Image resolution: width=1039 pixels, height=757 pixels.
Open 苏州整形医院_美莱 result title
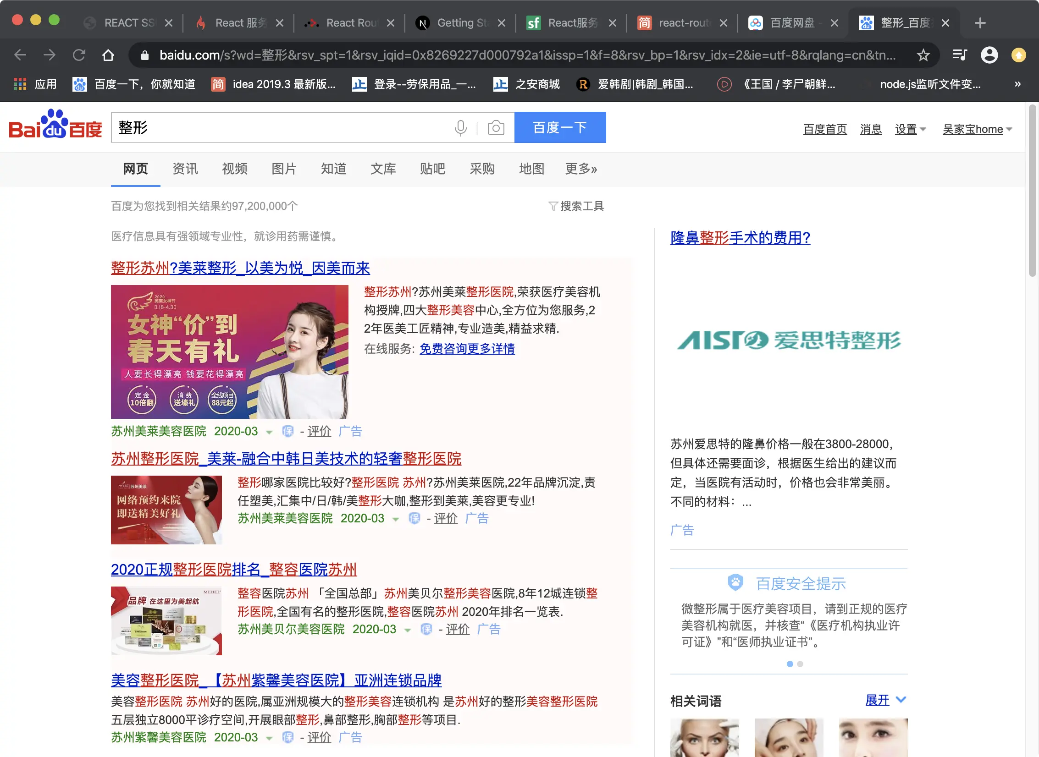coord(286,458)
